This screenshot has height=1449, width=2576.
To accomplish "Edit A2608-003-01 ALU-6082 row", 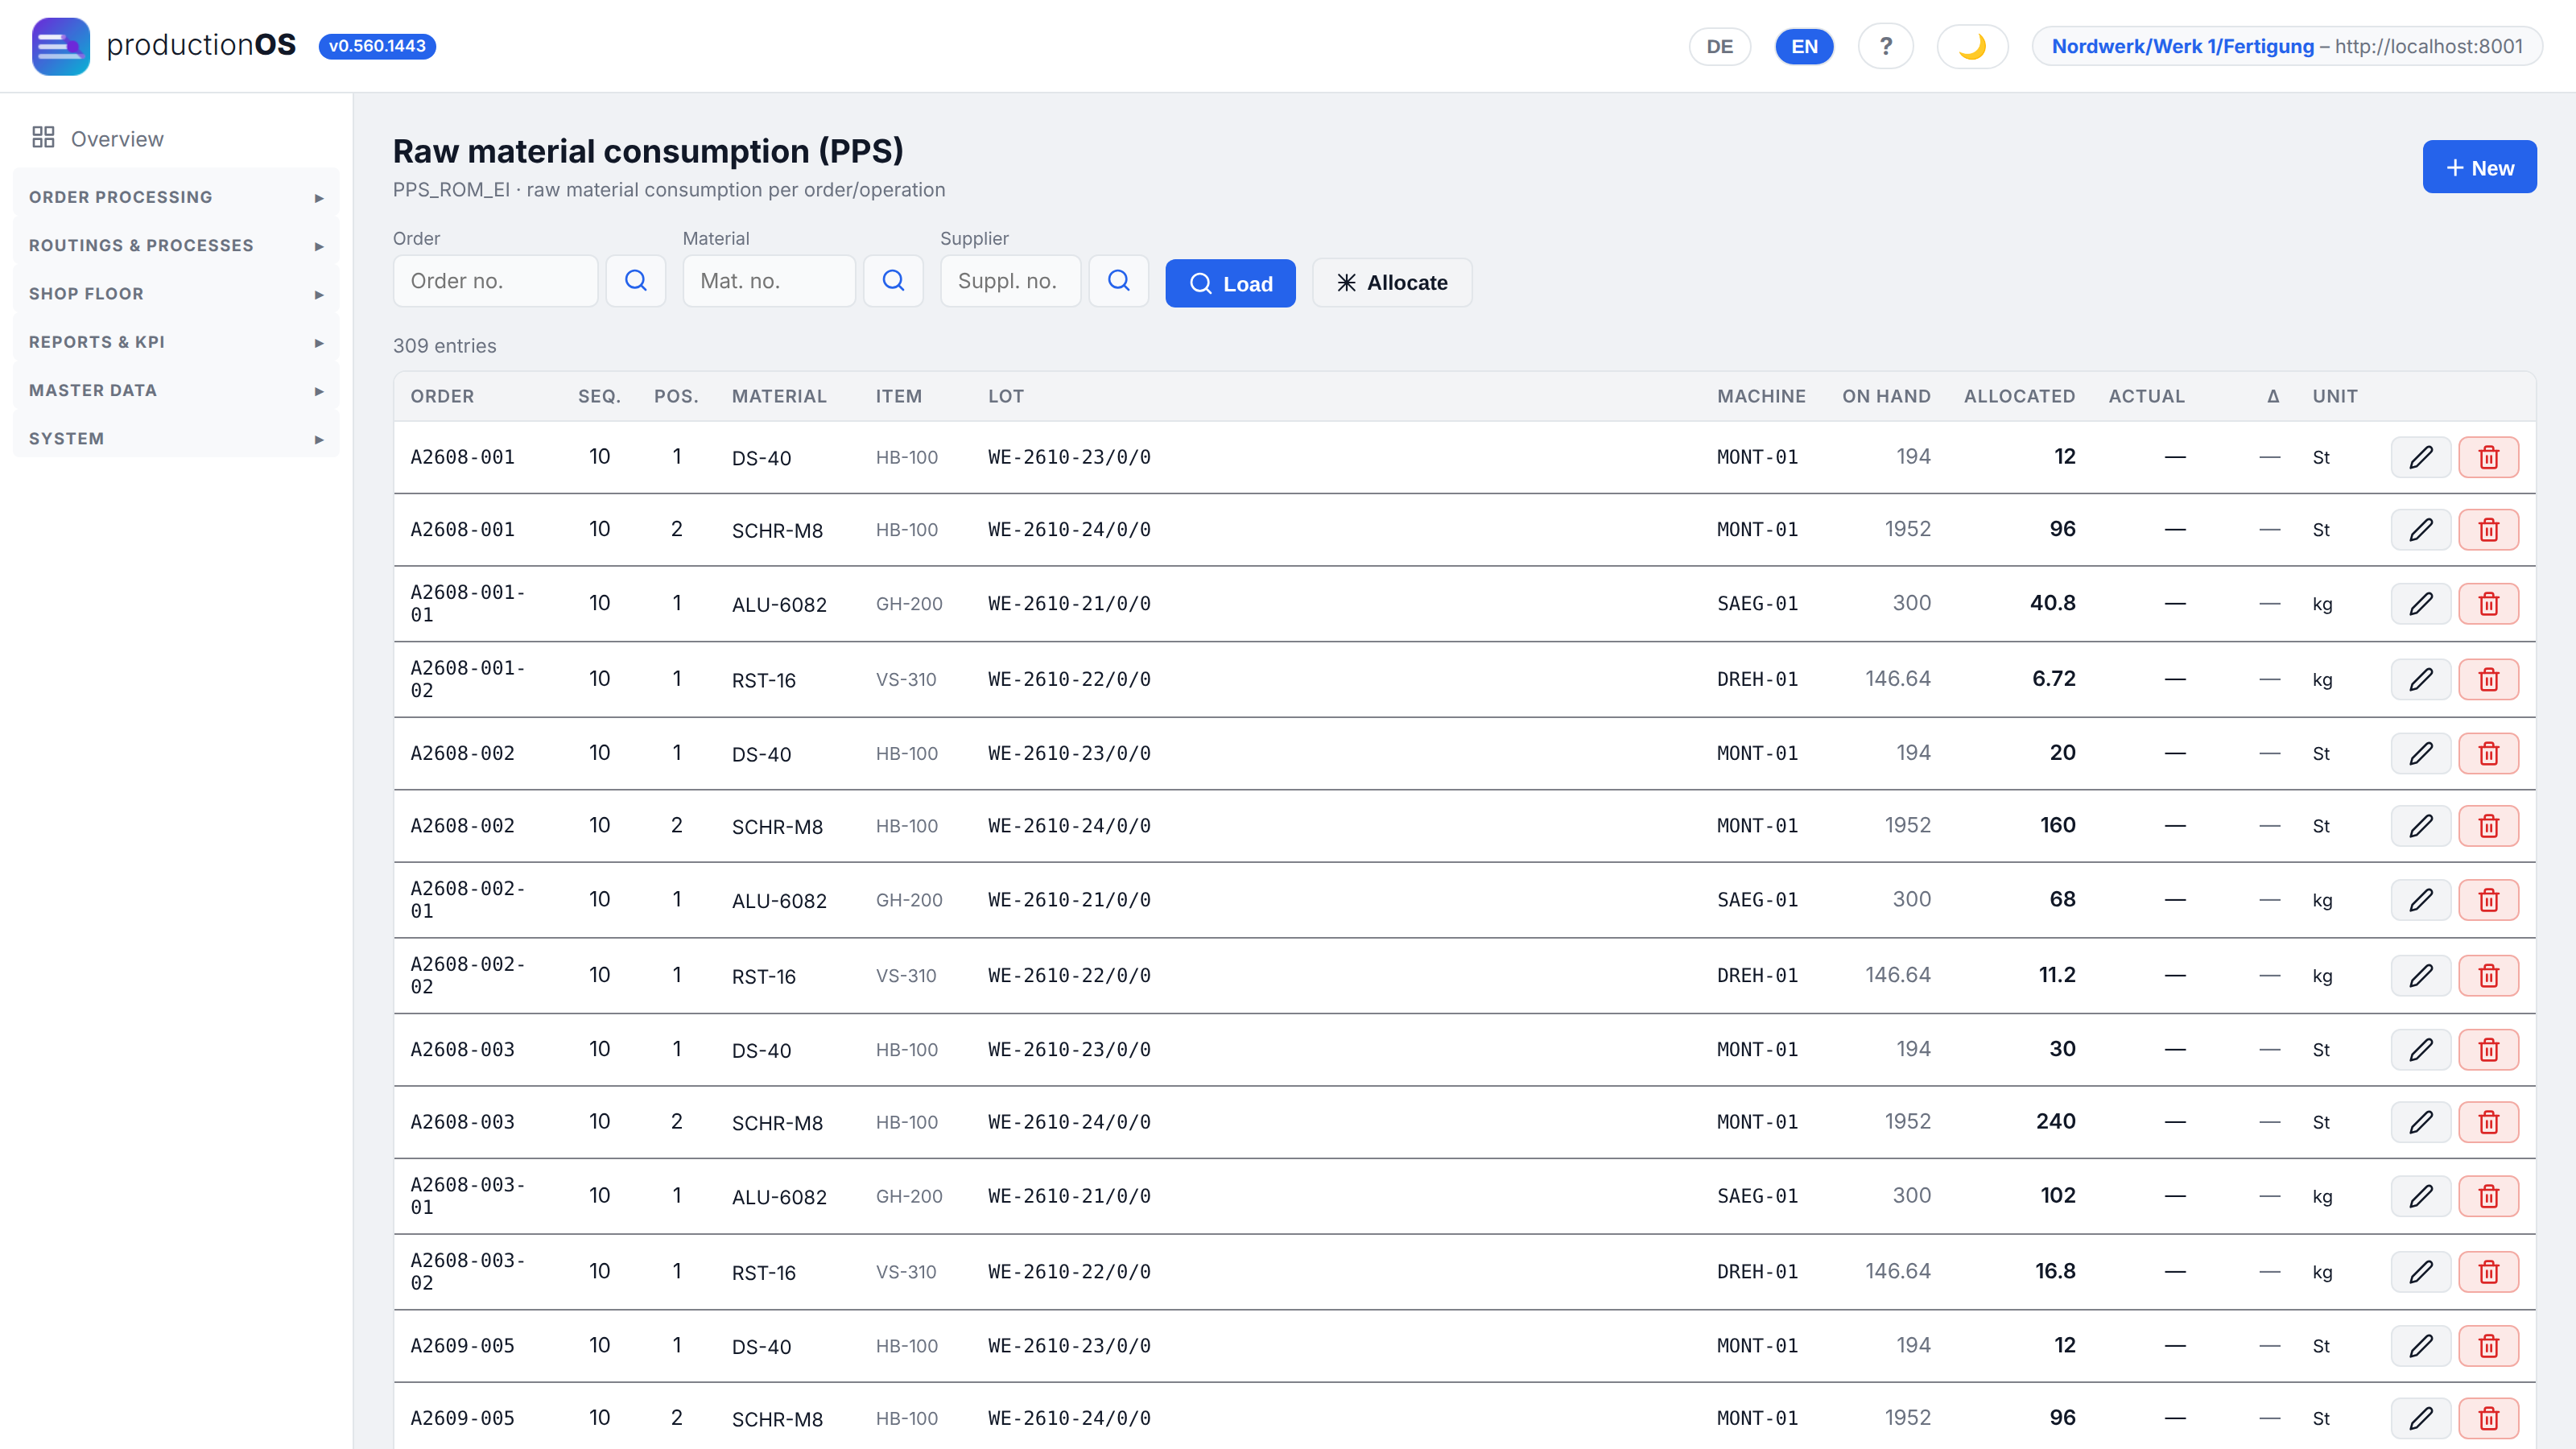I will click(2420, 1196).
